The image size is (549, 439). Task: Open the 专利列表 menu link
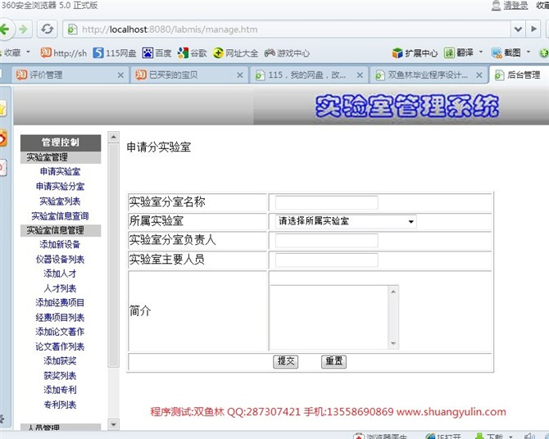pos(60,405)
